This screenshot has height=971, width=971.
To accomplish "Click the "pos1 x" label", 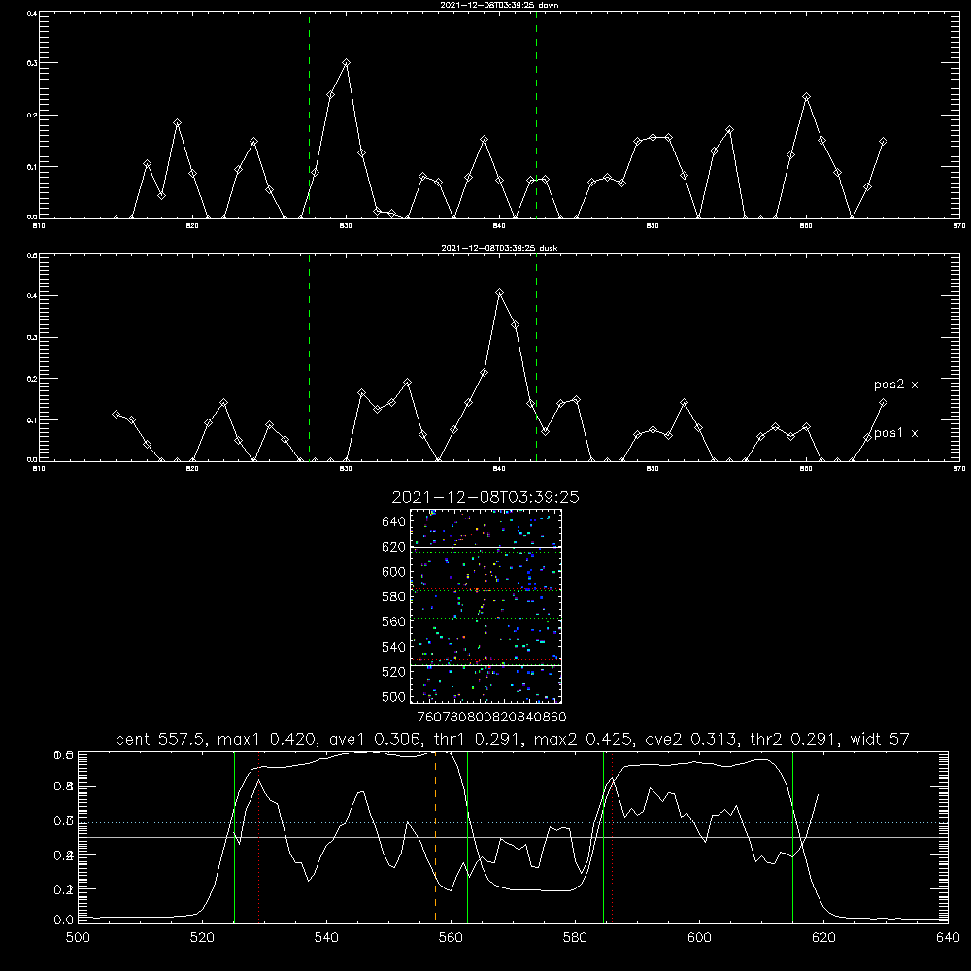I will (x=895, y=433).
